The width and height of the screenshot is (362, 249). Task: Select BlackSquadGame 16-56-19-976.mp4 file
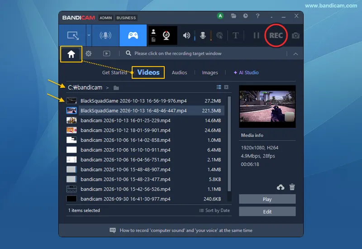(145, 101)
